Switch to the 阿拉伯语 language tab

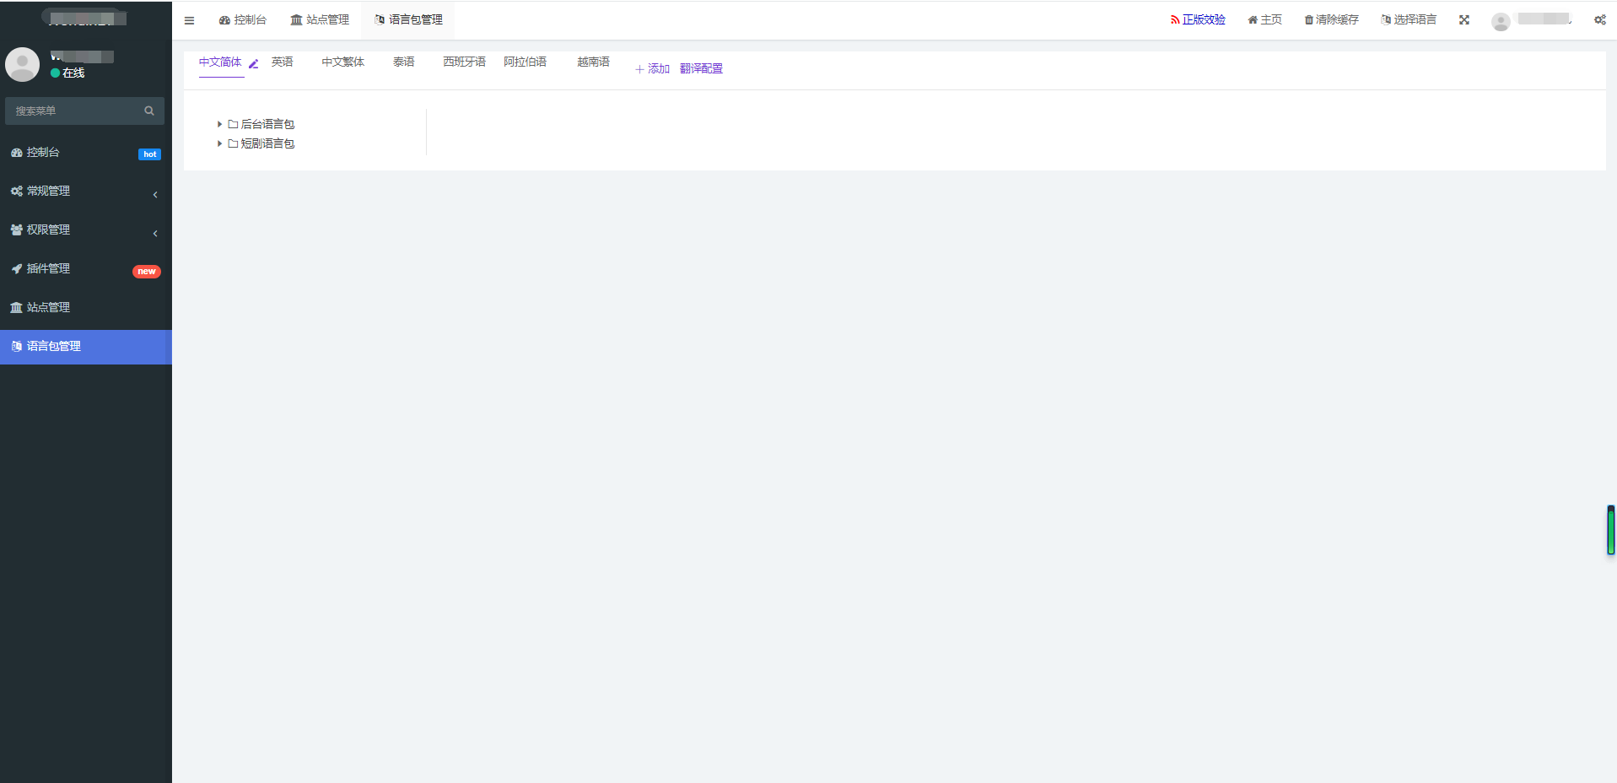525,62
